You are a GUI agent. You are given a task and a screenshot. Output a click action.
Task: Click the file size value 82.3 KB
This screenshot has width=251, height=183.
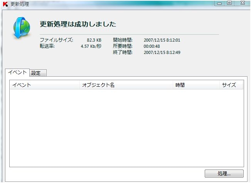(94, 40)
